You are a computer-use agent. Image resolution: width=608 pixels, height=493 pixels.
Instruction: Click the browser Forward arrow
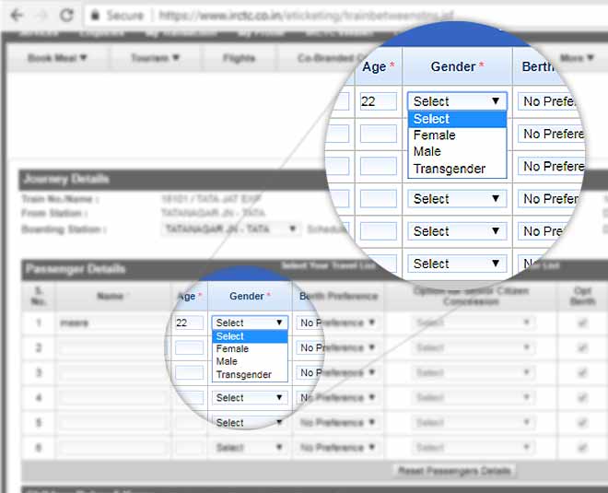(41, 16)
